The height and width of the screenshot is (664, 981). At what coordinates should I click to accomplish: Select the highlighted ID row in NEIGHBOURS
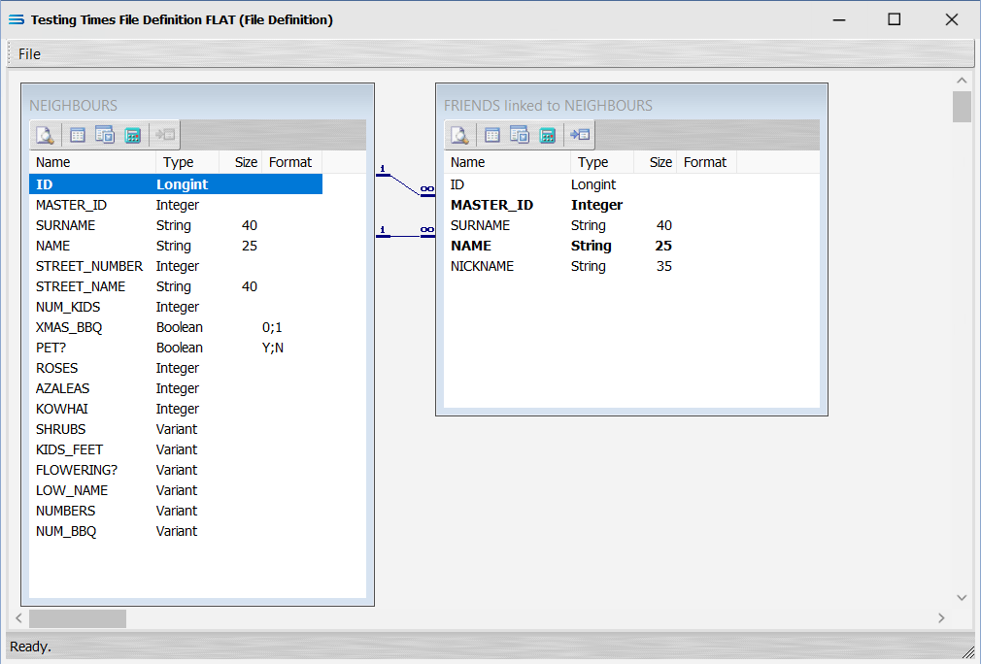pos(176,184)
